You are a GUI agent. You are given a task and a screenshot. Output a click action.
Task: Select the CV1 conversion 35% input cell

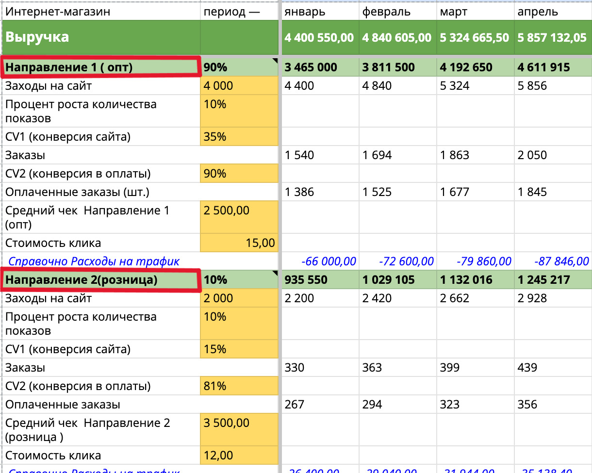tap(239, 137)
